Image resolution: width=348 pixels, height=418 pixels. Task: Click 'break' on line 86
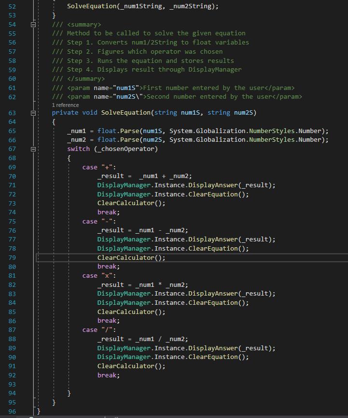click(x=107, y=321)
